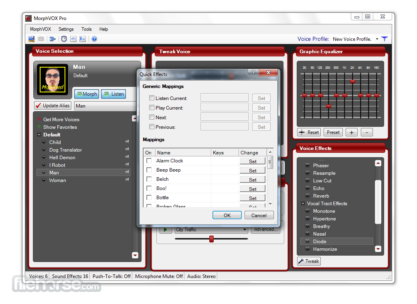Check the Boo! mapping checkbox
Image resolution: width=417 pixels, height=304 pixels.
point(149,188)
